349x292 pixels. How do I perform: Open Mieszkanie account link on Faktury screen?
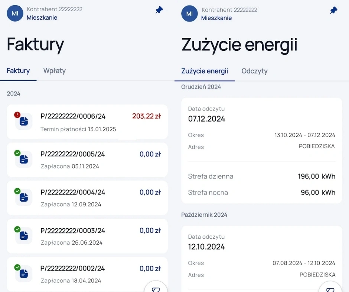click(x=42, y=17)
